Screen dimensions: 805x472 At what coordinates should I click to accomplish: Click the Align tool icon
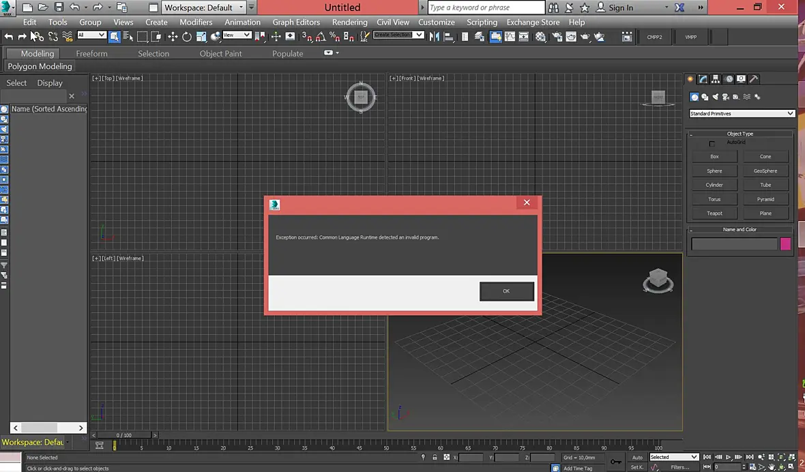click(x=448, y=36)
